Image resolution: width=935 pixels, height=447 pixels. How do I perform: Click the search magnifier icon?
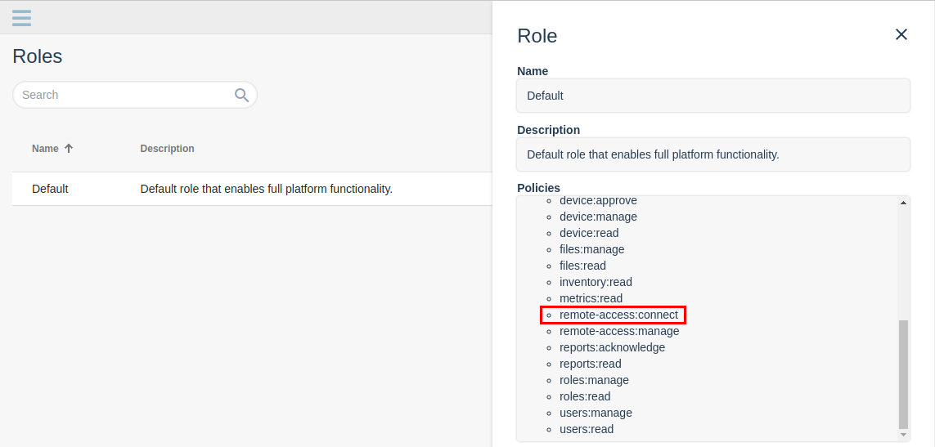tap(241, 95)
